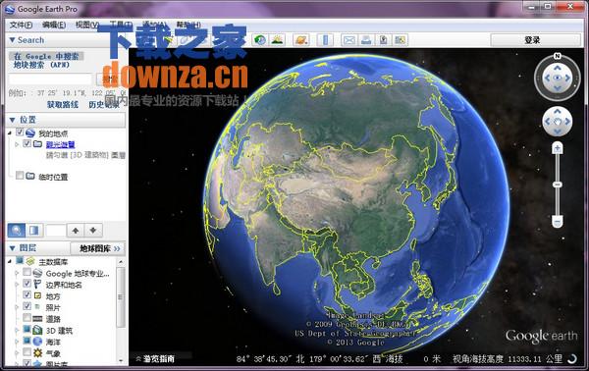Image resolution: width=589 pixels, height=371 pixels.
Task: Click the Places search magnifier button
Action: point(17,231)
